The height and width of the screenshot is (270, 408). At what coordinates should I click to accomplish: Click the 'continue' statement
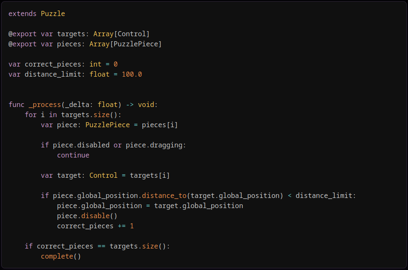point(73,155)
